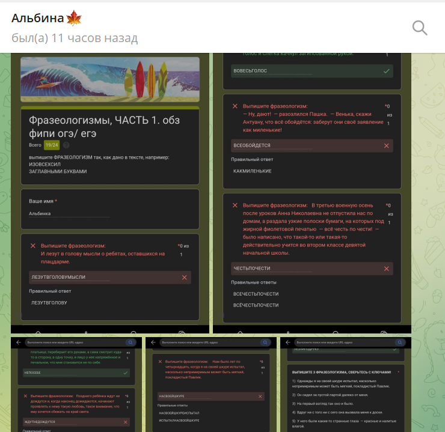
Task: Click the 19/24 score badge
Action: tap(52, 145)
